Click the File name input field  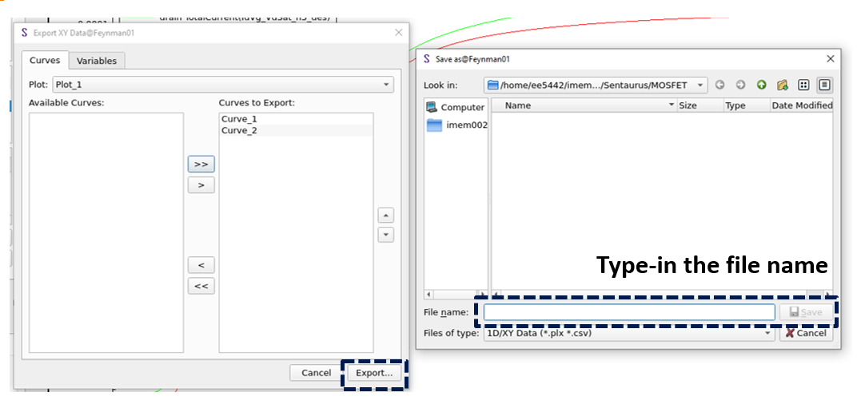click(x=629, y=312)
